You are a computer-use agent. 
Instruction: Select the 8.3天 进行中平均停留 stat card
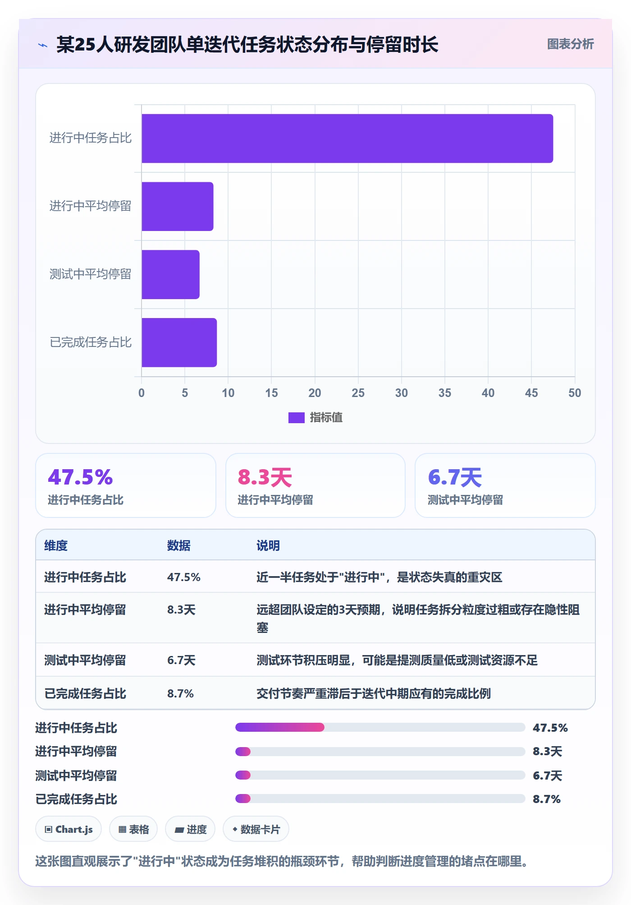click(315, 485)
